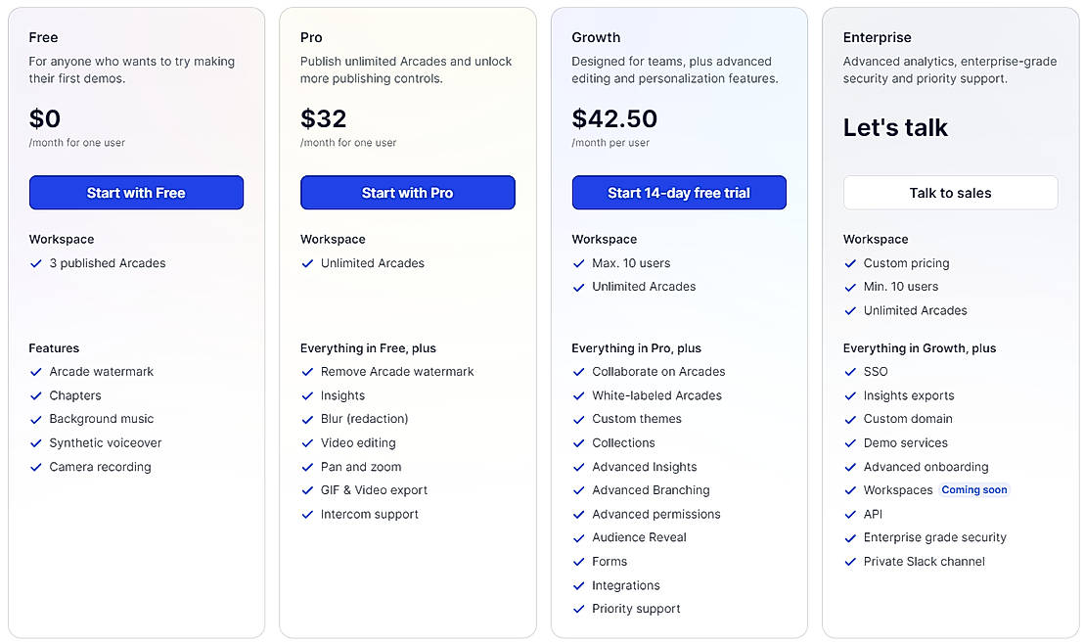The height and width of the screenshot is (643, 1084).
Task: Click the Coming soon badge near Workspaces
Action: coord(973,490)
